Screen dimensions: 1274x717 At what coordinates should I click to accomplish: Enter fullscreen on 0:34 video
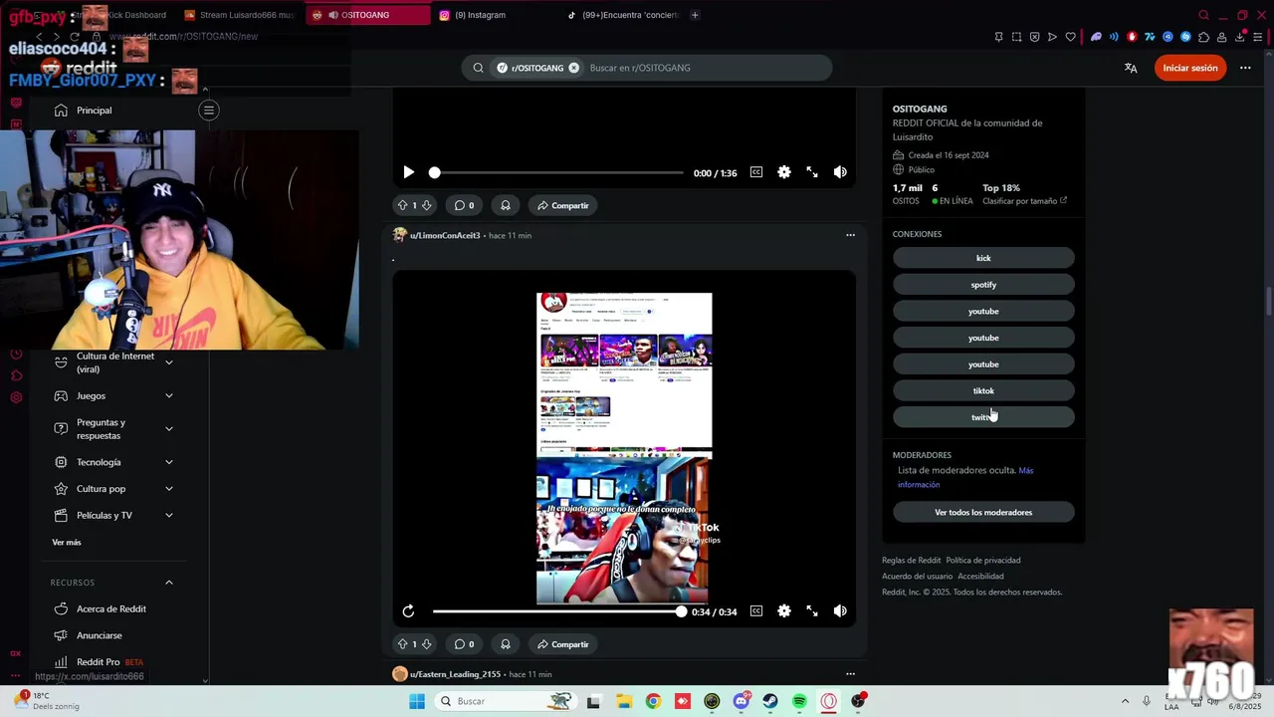point(812,611)
